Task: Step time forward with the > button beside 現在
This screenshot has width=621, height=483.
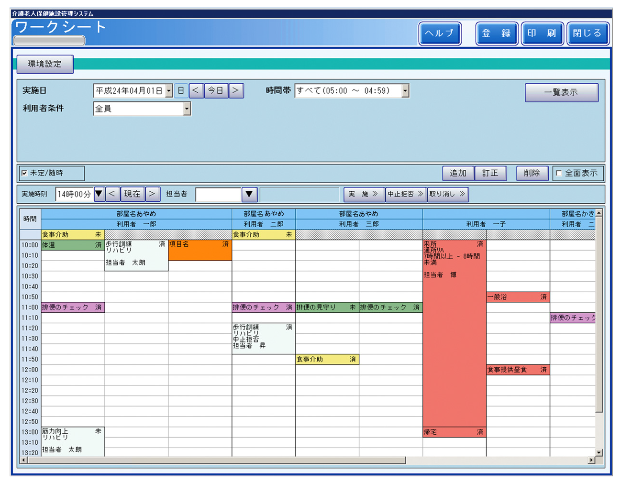Action: tap(152, 194)
